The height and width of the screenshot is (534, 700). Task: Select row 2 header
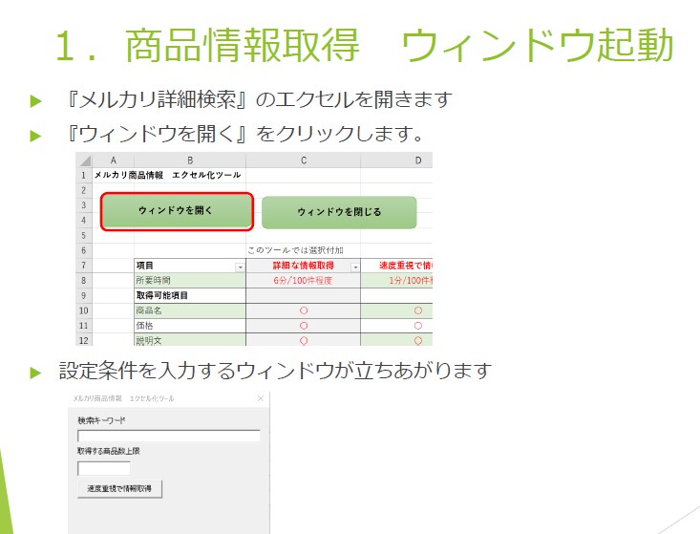pos(84,190)
